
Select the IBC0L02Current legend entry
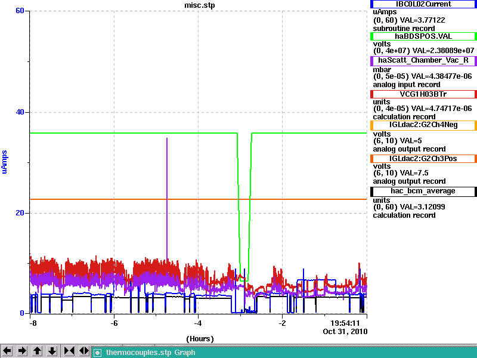[x=423, y=4]
